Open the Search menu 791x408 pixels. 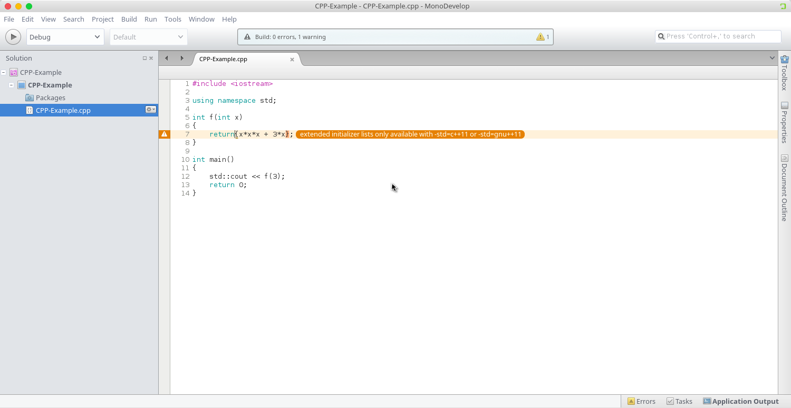coord(74,19)
